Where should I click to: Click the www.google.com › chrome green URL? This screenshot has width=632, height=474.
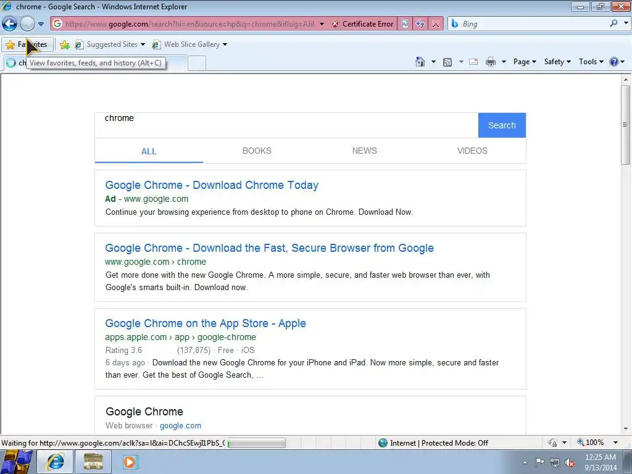tap(156, 262)
